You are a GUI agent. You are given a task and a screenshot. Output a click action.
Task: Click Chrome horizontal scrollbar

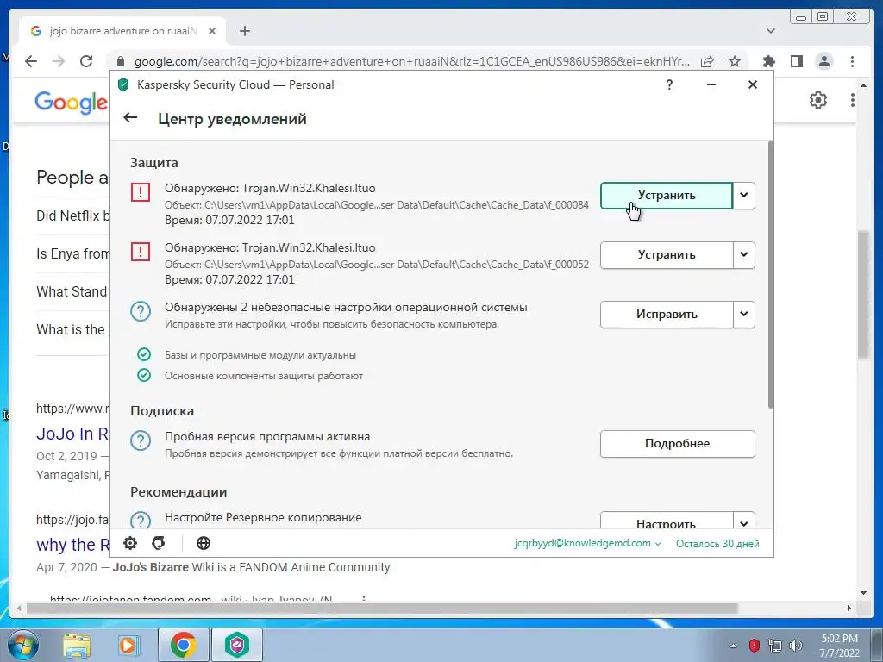coord(382,608)
